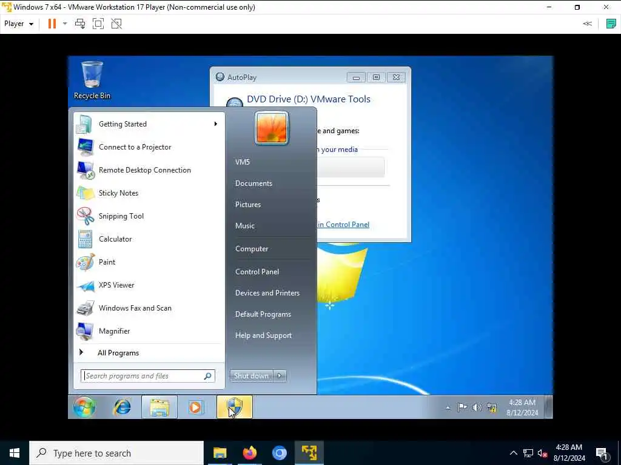Open the VMware notes green icon
This screenshot has width=621, height=465.
[x=611, y=24]
